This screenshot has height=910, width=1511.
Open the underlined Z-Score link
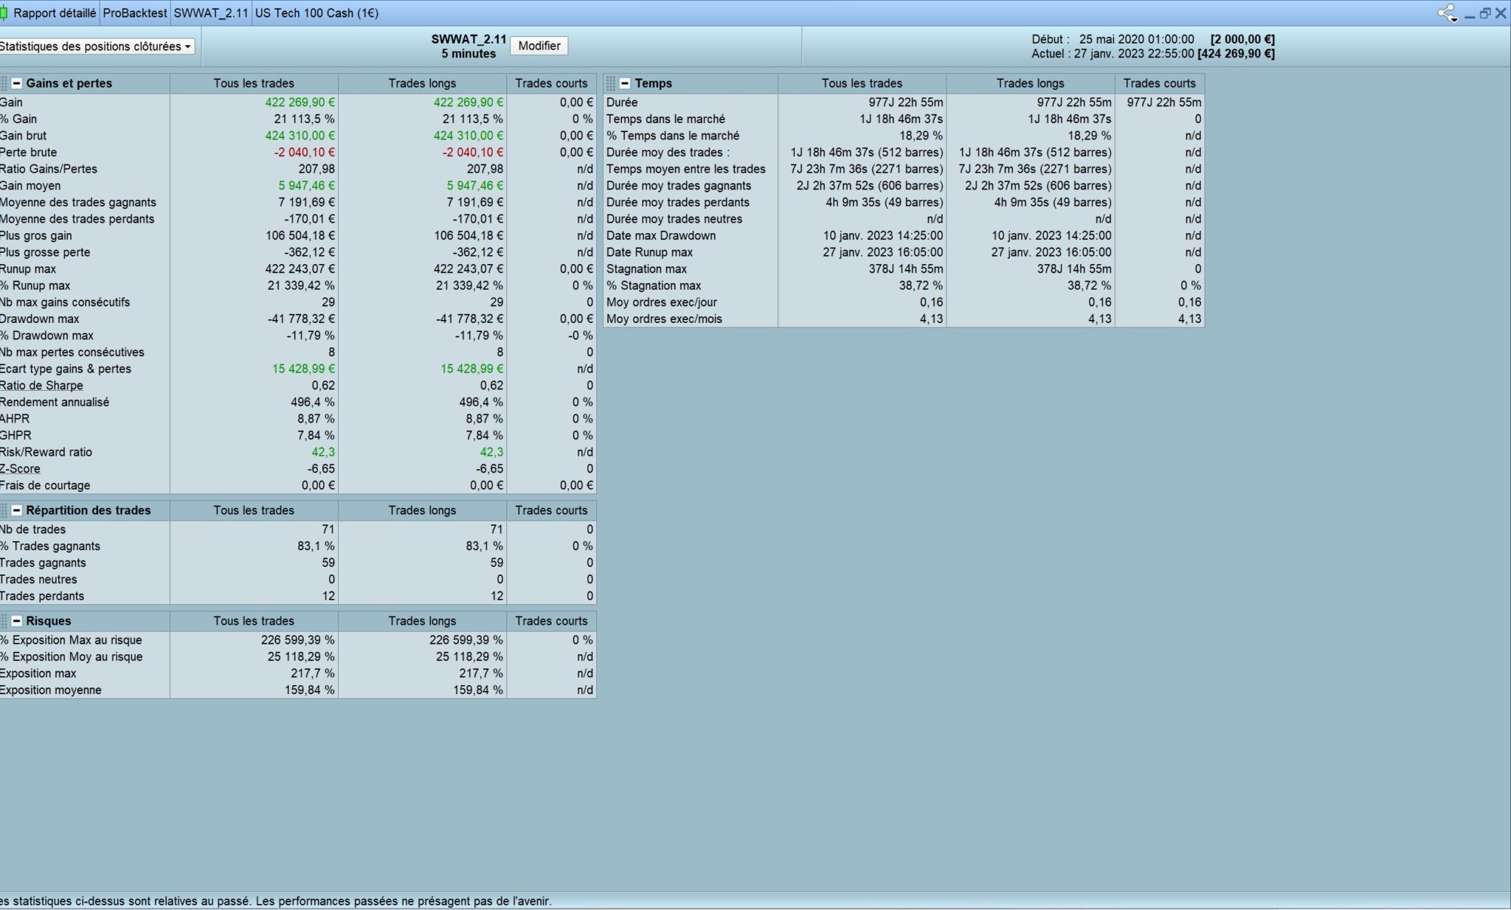click(21, 469)
